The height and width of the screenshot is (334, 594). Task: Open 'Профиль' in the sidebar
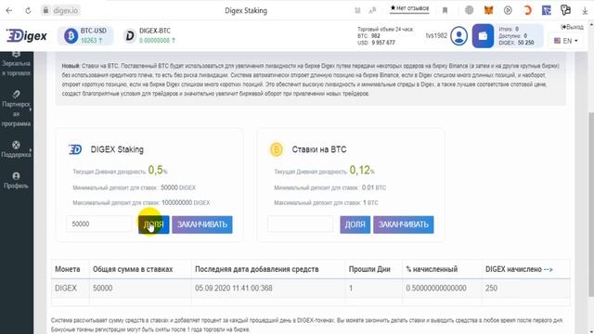[17, 181]
